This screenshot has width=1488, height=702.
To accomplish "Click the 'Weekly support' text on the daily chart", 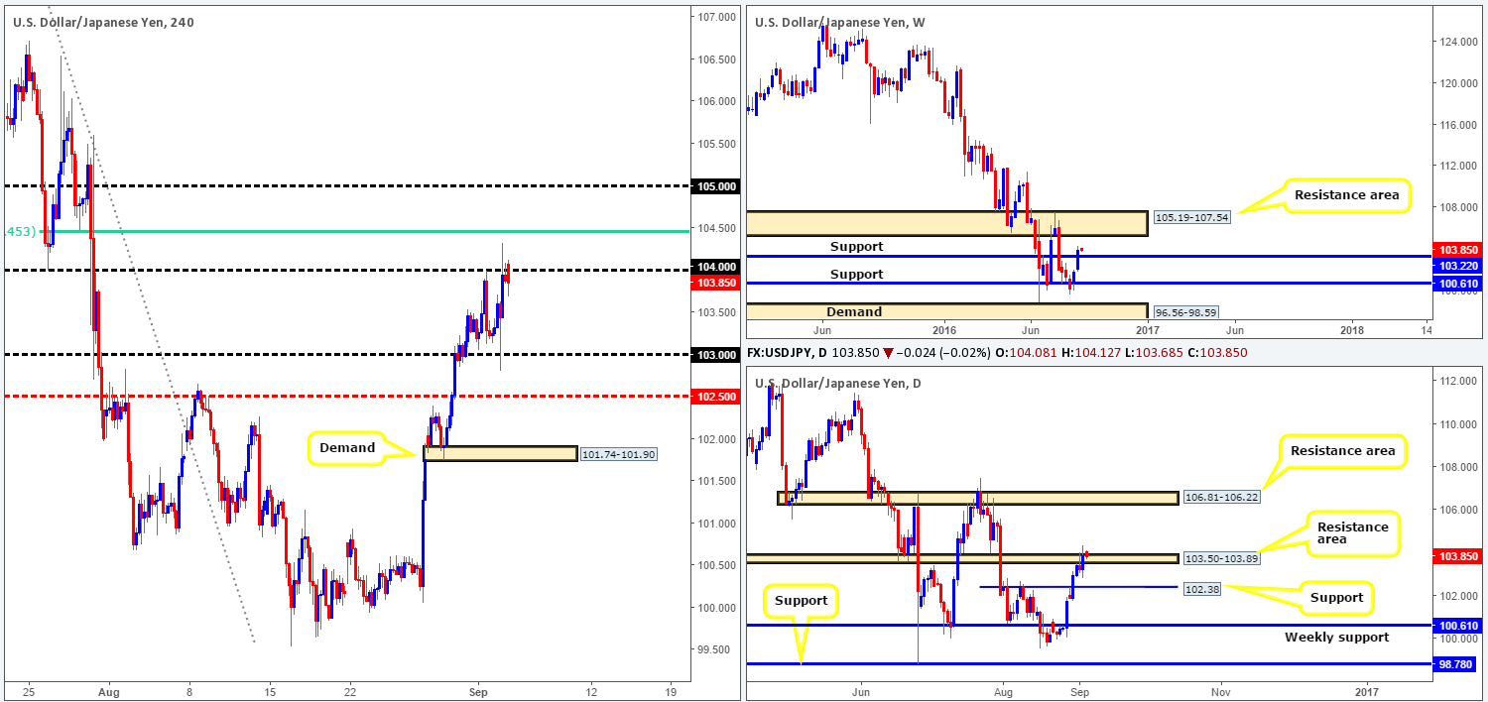I will 1335,637.
